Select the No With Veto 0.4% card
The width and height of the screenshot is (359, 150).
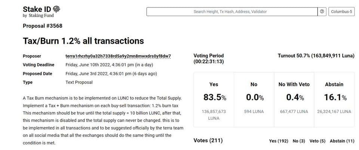point(294,99)
